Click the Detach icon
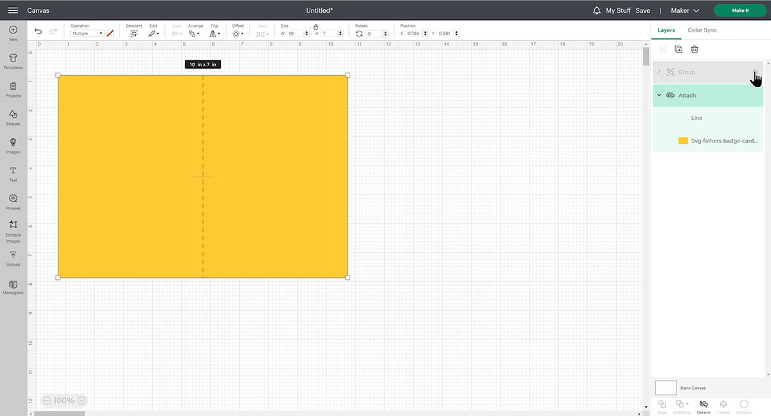 pos(704,405)
